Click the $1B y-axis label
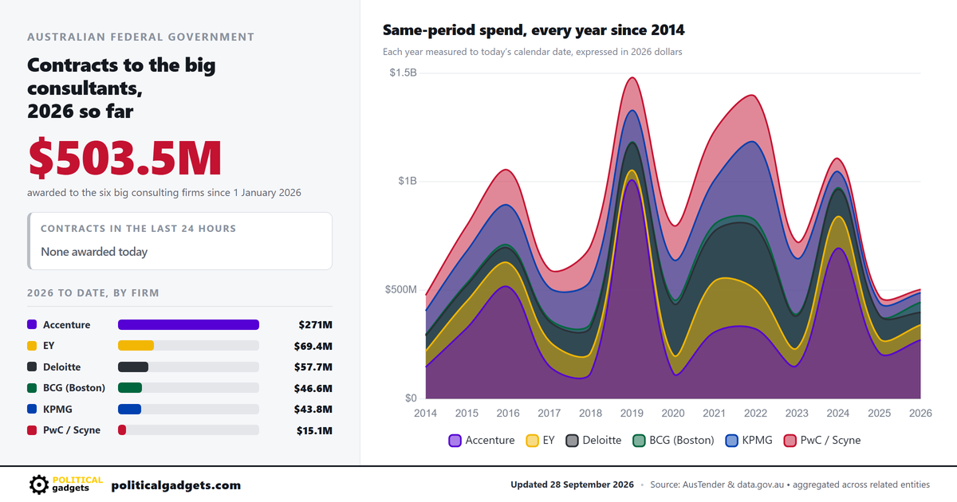This screenshot has height=502, width=957. [x=408, y=181]
